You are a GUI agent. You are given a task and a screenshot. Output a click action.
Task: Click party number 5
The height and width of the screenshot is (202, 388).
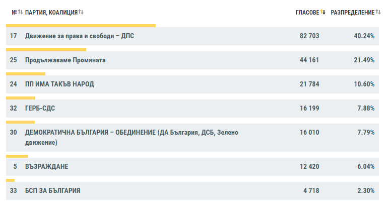[x=15, y=166]
